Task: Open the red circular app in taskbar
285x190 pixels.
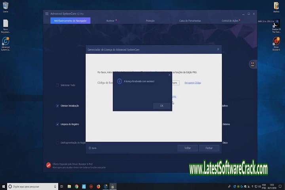Action: 91,186
